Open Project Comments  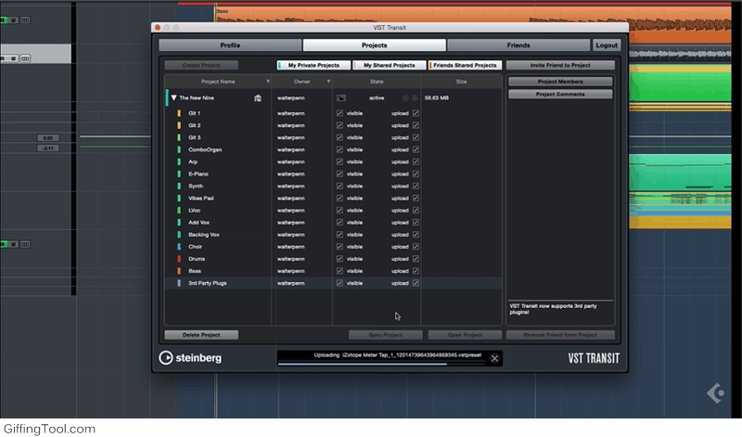[x=560, y=95]
